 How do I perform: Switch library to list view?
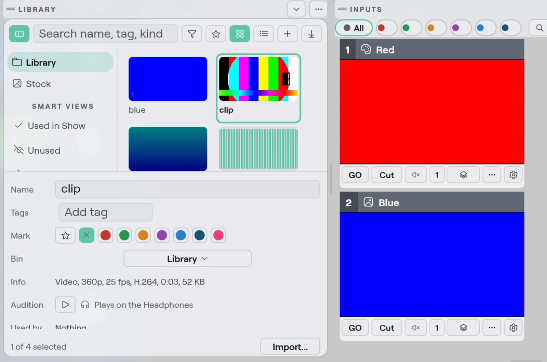(x=264, y=34)
